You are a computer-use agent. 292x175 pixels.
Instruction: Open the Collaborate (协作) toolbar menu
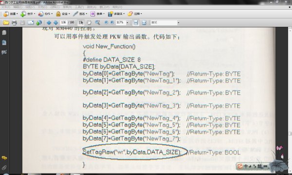45,14
